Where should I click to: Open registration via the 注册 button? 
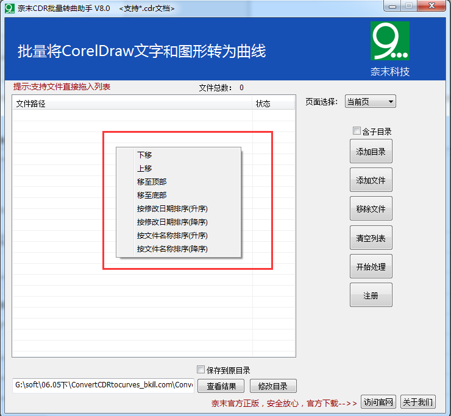tap(371, 295)
